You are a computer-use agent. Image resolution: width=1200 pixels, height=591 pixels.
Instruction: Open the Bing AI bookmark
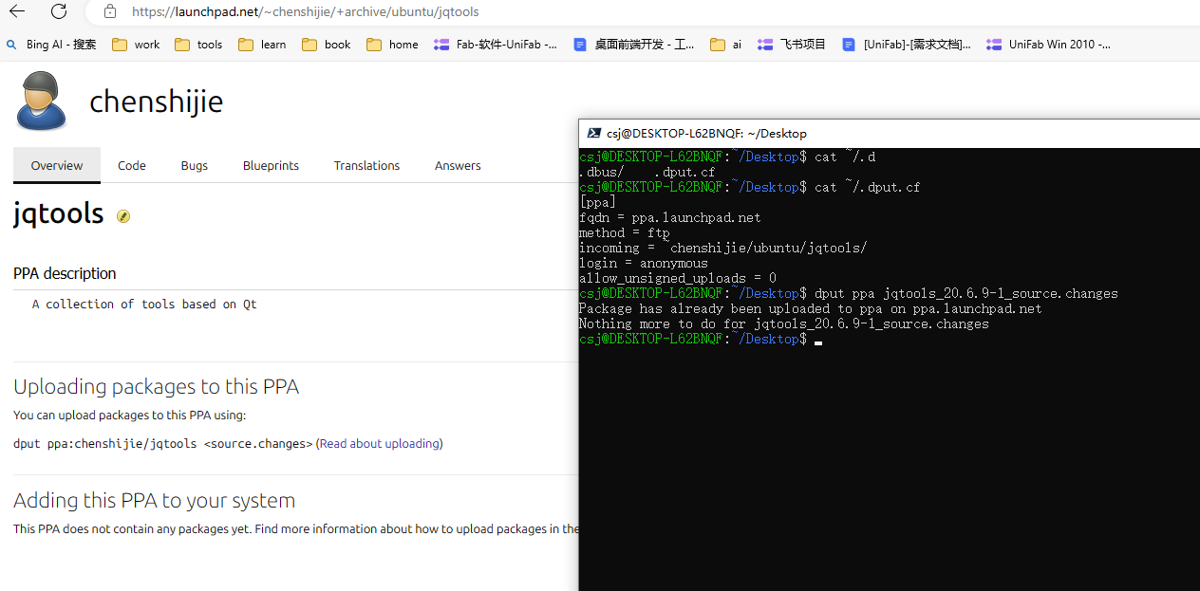(51, 44)
